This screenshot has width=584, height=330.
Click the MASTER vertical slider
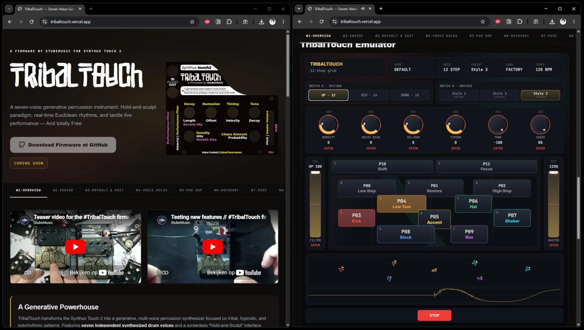[x=554, y=204]
